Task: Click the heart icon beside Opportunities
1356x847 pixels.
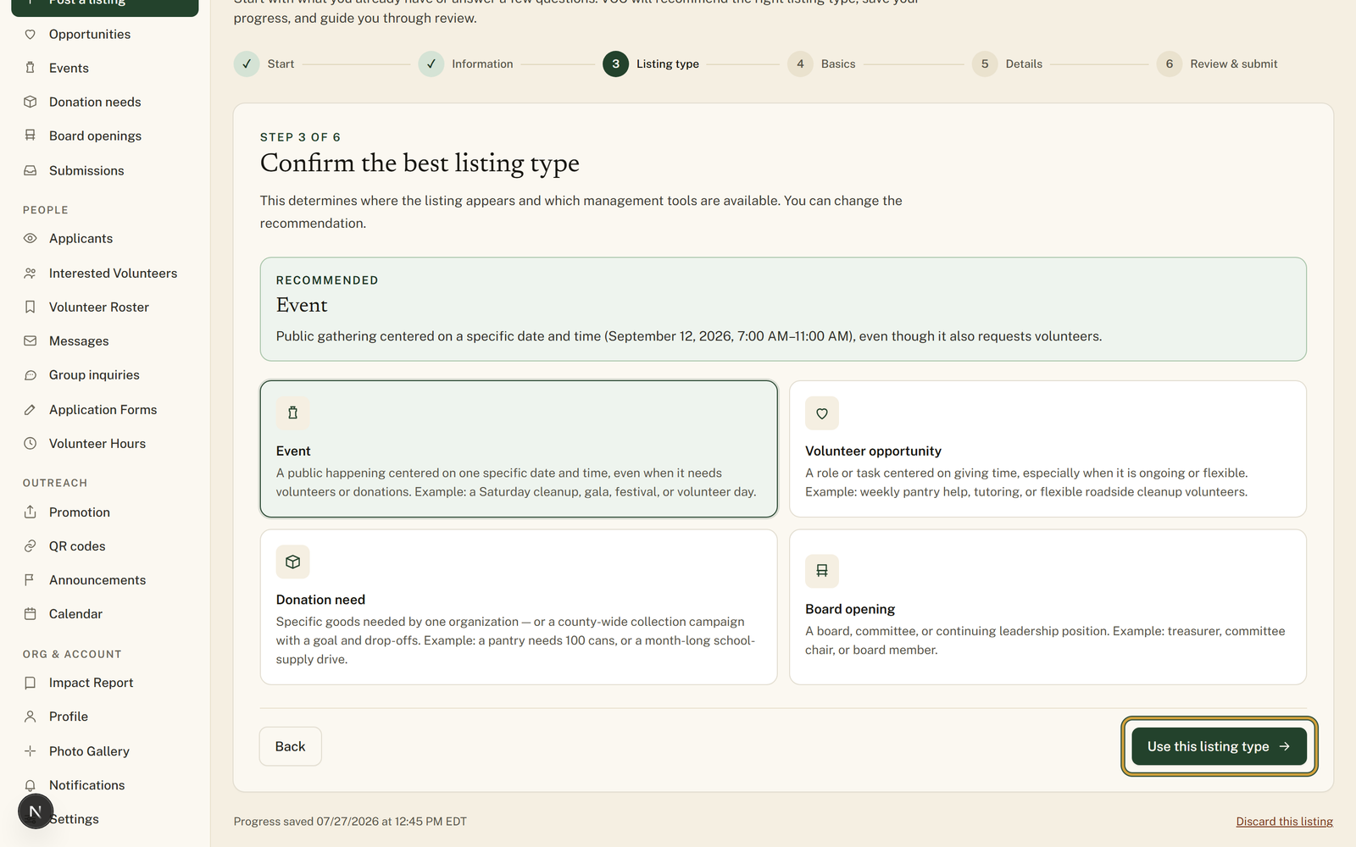Action: (31, 35)
